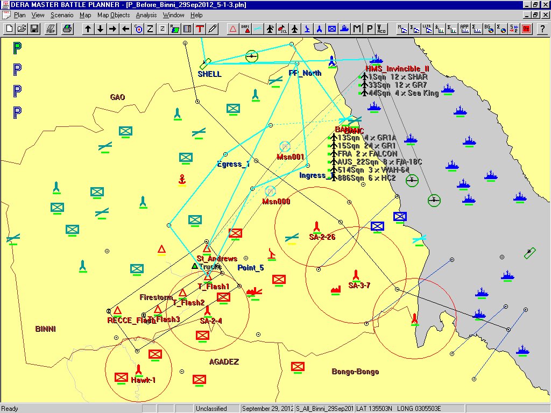Click the Print toolbar icon
The height and width of the screenshot is (413, 551).
pos(67,29)
